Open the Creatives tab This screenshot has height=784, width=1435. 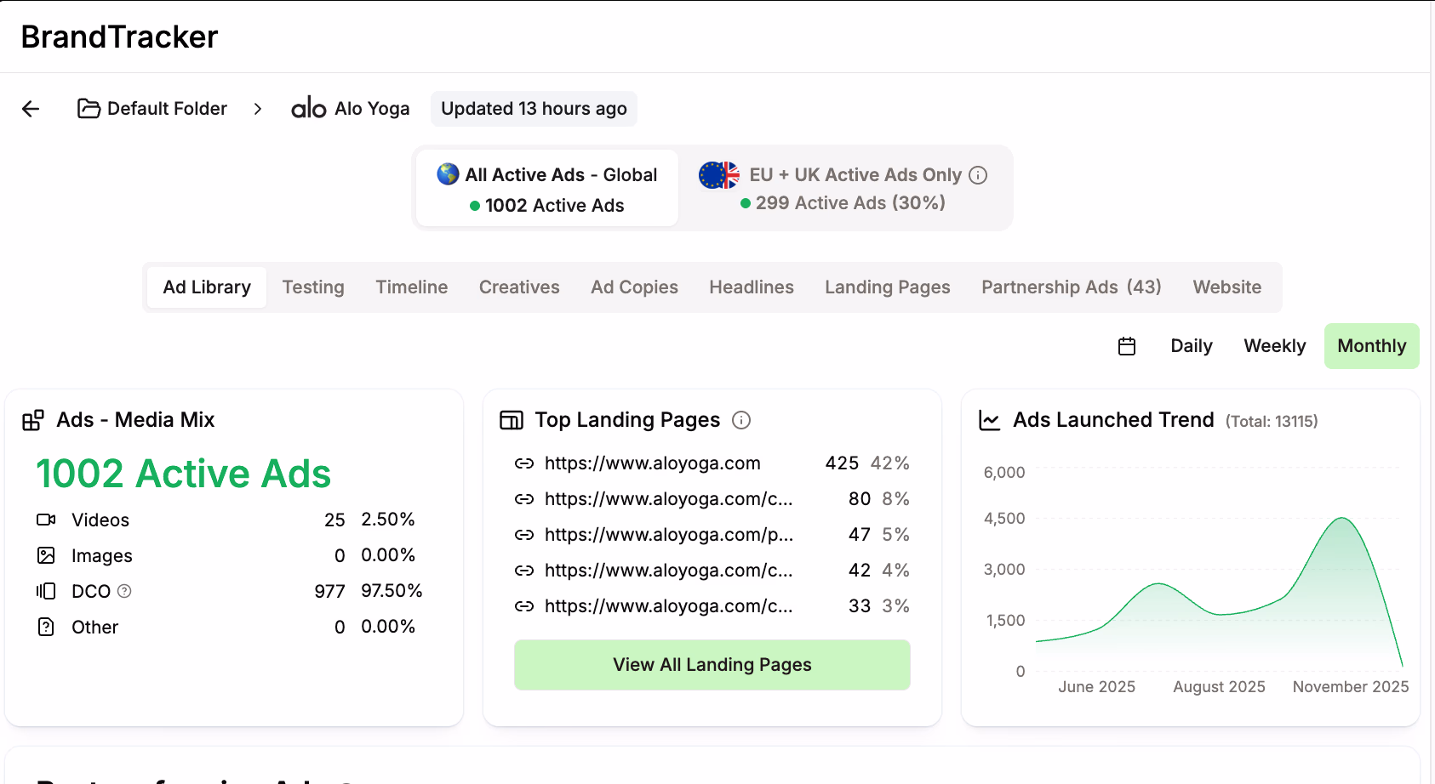click(519, 287)
